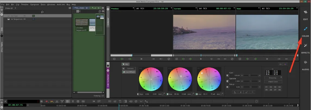The height and width of the screenshot is (110, 311).
Task: Open the bin tabs overflow dropdown arrow
Action: [x=103, y=8]
